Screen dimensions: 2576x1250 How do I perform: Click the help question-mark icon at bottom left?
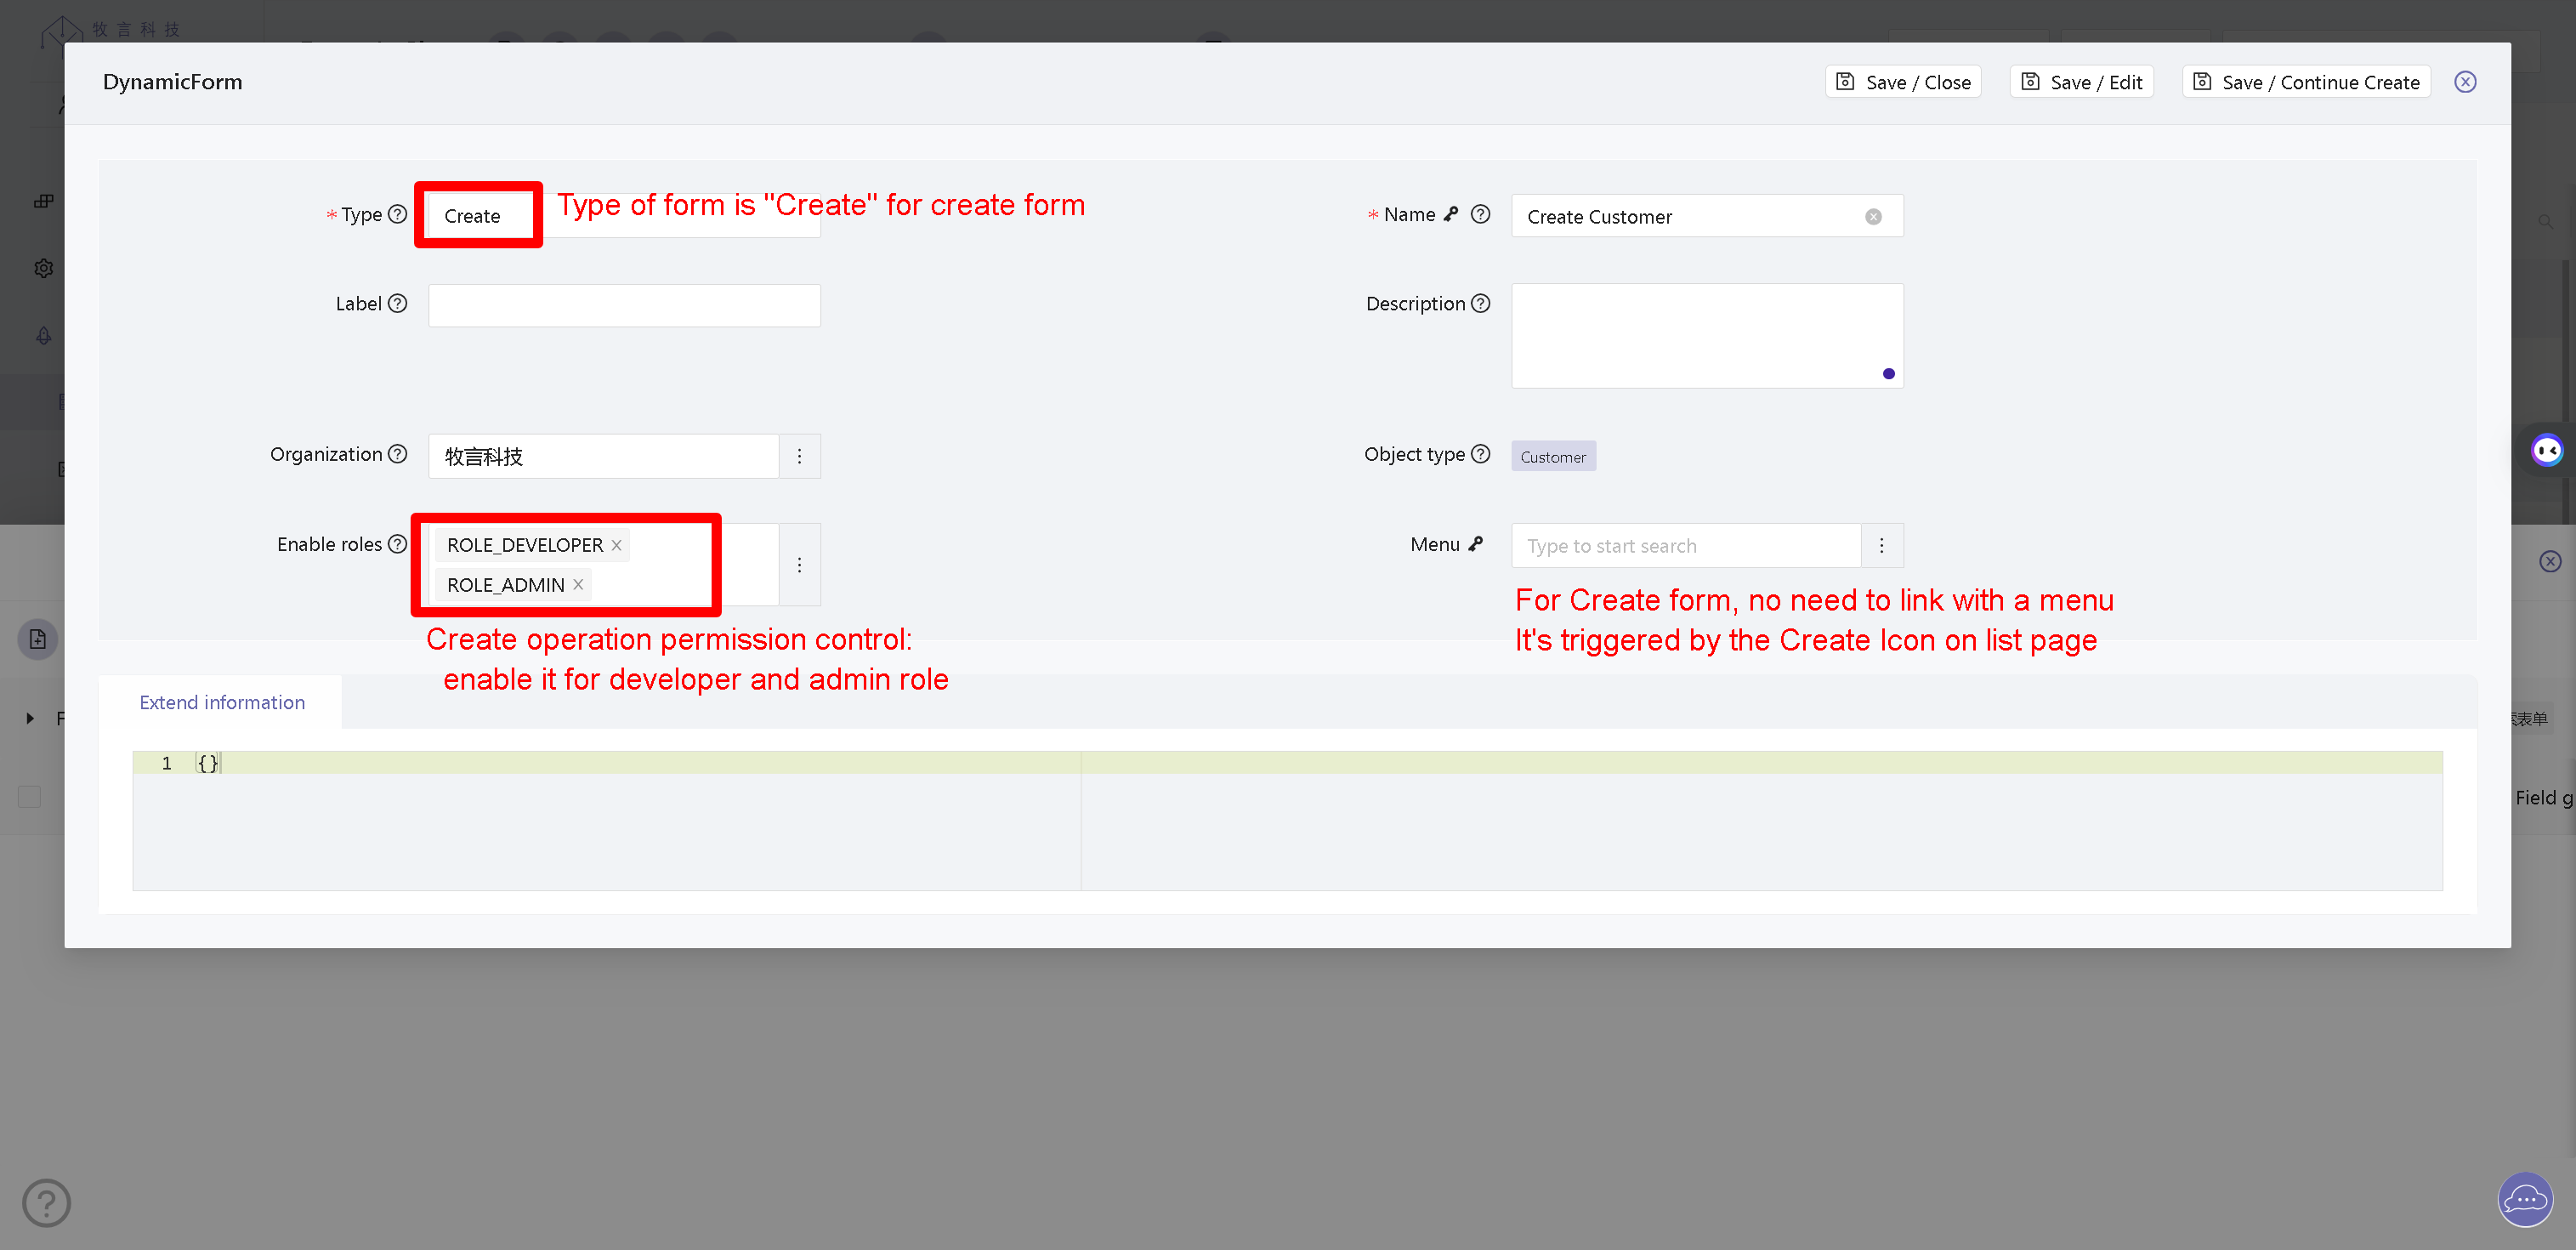(x=46, y=1203)
